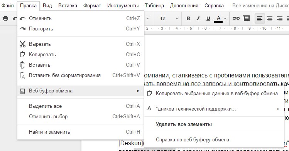Select center text alignment icon
This screenshot has width=289, height=151.
270,18
